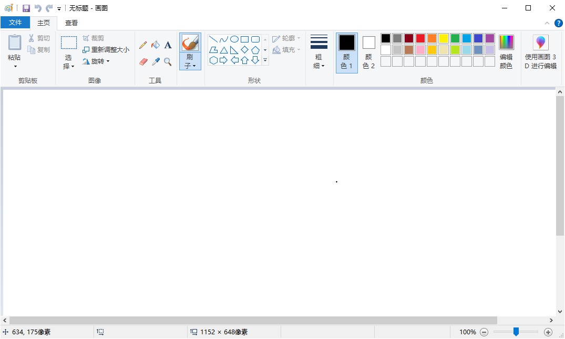565x339 pixels.
Task: Select the oval shape
Action: click(x=234, y=39)
